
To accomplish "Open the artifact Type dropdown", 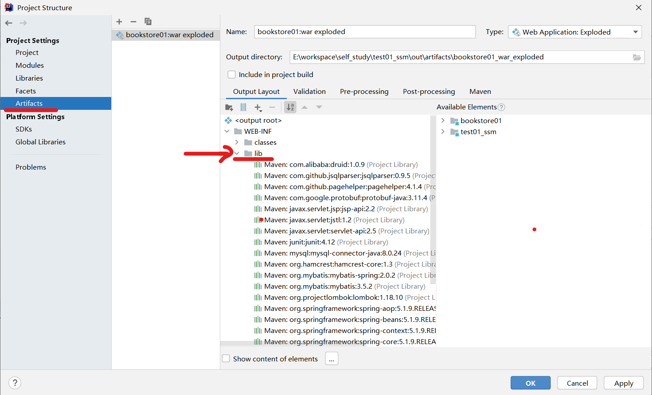I will click(x=575, y=32).
